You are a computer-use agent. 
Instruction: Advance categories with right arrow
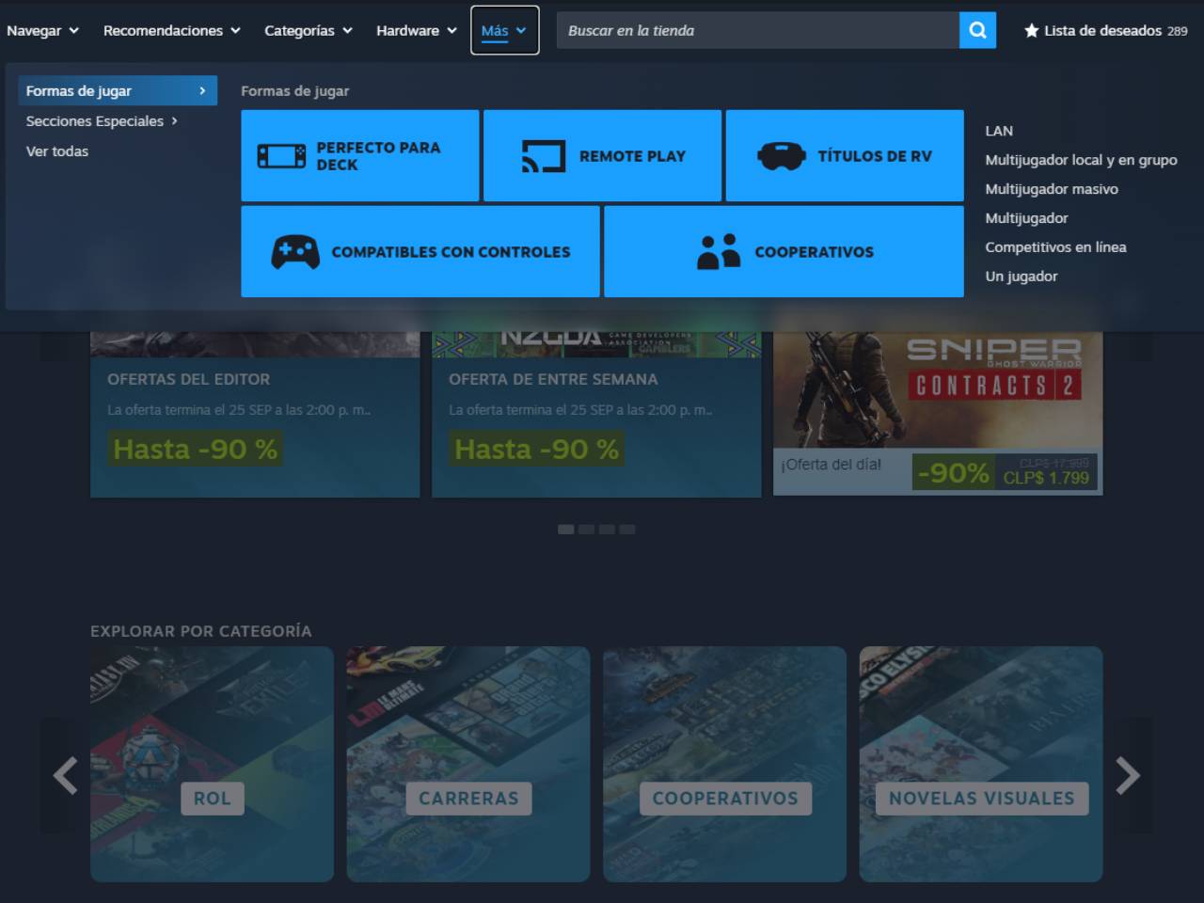[1128, 776]
